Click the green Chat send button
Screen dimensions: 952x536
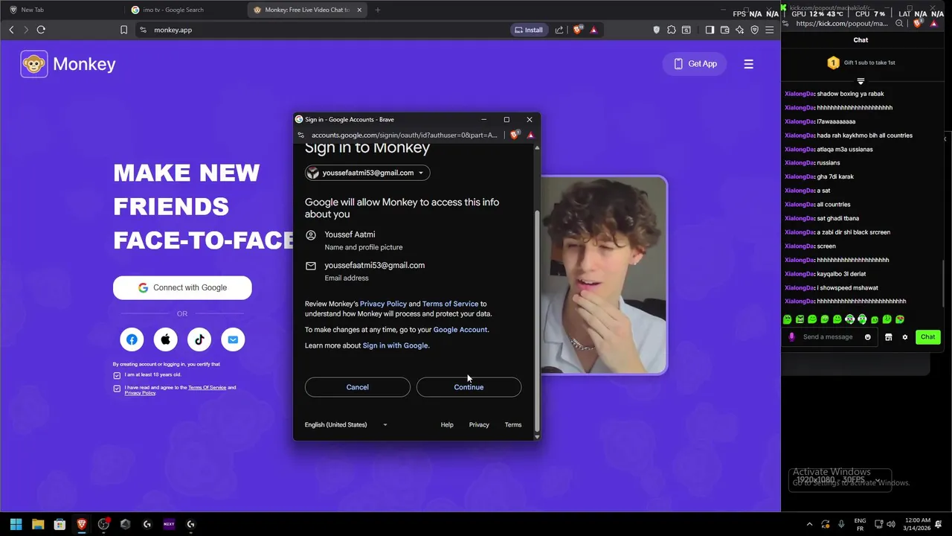[927, 337]
